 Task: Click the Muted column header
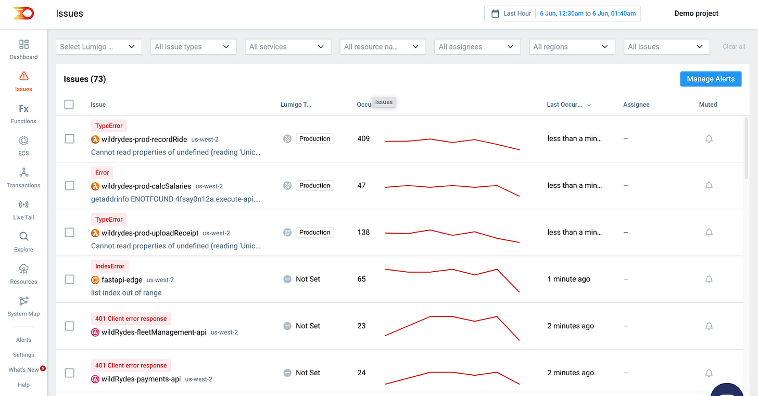[708, 105]
